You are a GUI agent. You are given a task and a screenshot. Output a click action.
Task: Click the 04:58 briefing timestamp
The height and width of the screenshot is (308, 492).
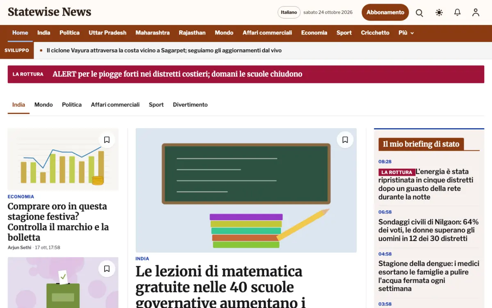385,254
